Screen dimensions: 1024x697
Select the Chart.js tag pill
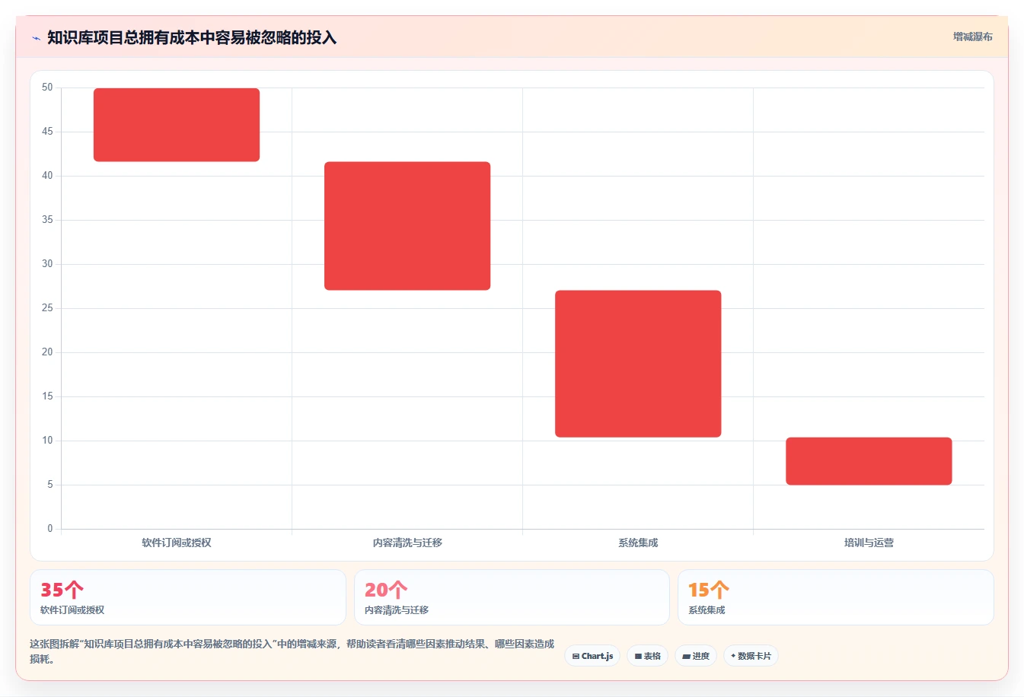pos(592,656)
